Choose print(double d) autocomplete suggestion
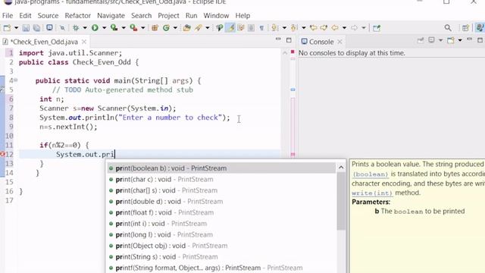Viewport: 485px width, 273px height. tap(221, 202)
